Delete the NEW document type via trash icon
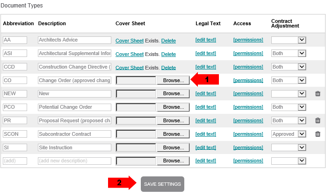The width and height of the screenshot is (326, 196). tap(318, 93)
